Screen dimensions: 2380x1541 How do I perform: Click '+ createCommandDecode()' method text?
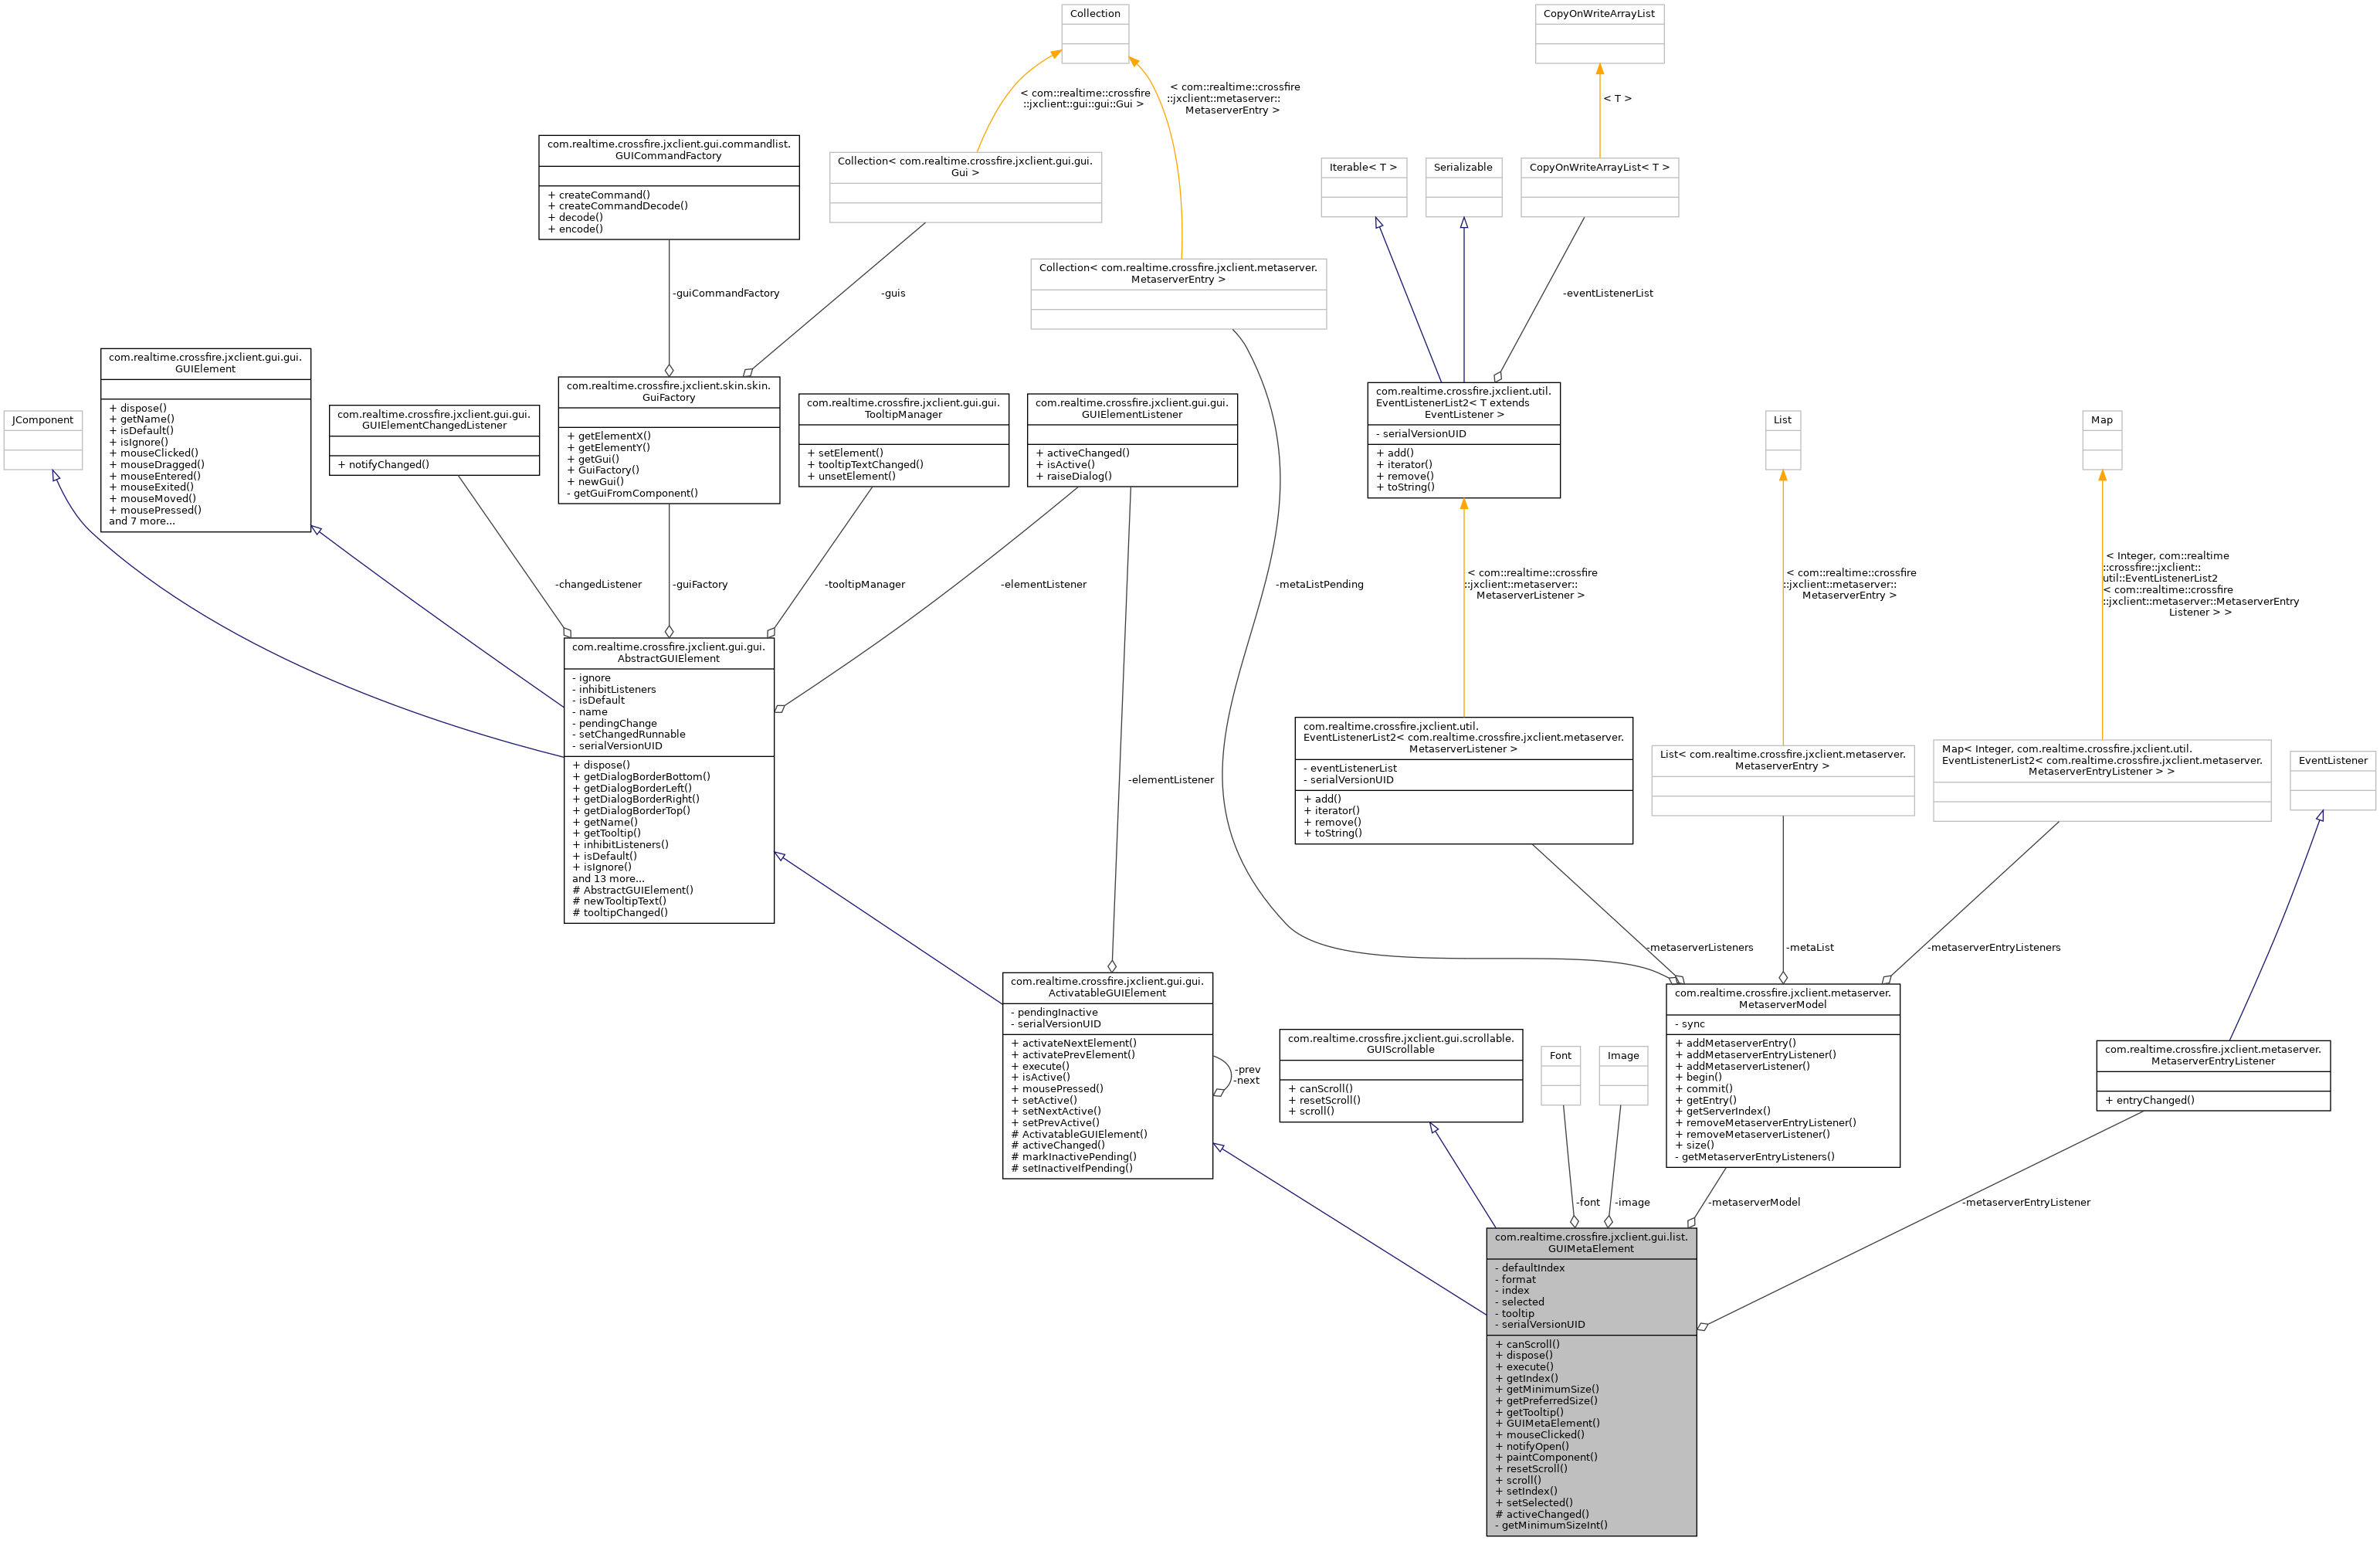click(x=618, y=206)
